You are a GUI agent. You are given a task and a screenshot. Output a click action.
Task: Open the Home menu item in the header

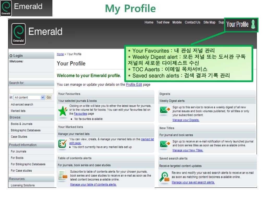149,22
